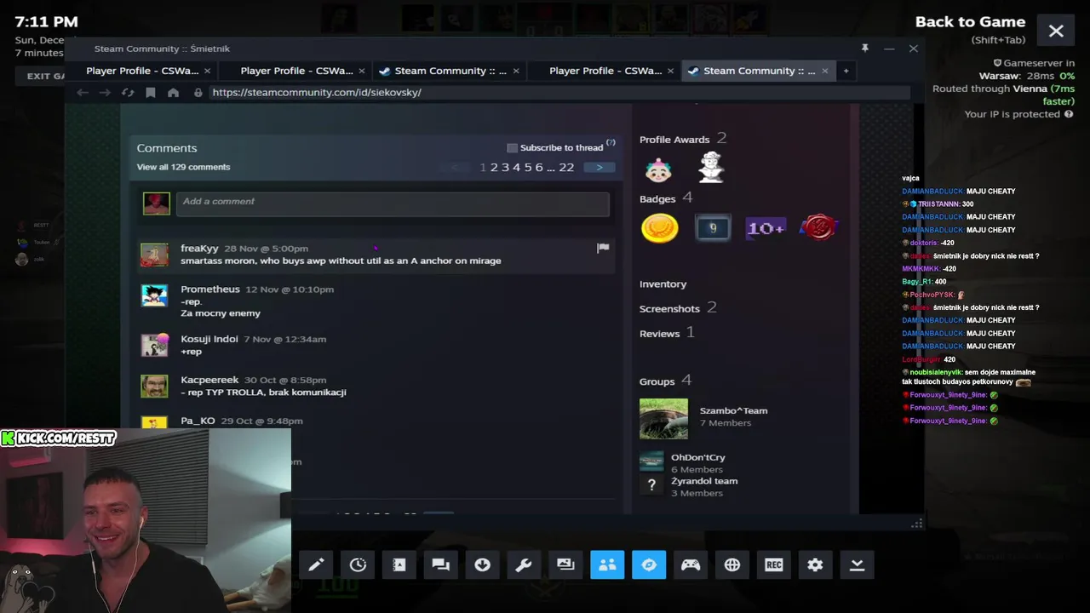Jump to comments page 22

coord(566,168)
